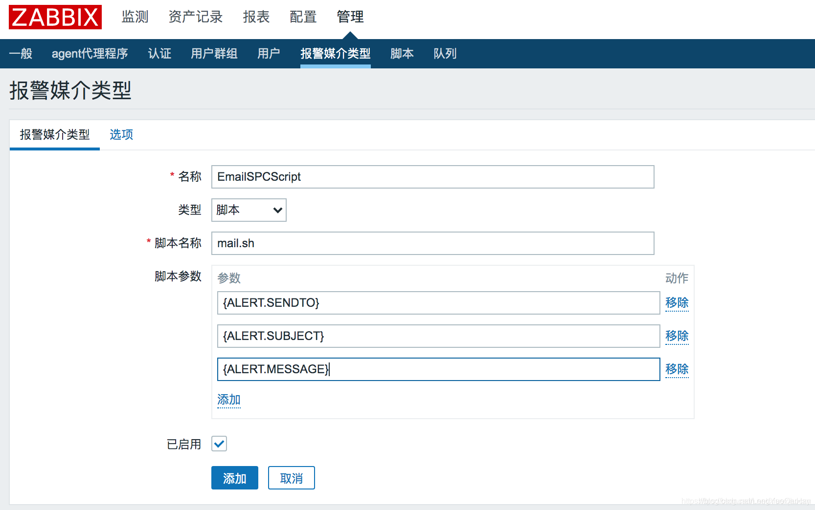Go to agent代理程序 submenu
815x510 pixels.
90,53
